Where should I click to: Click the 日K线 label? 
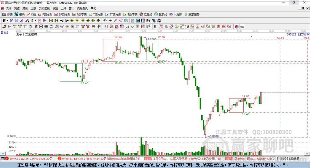tap(5, 32)
